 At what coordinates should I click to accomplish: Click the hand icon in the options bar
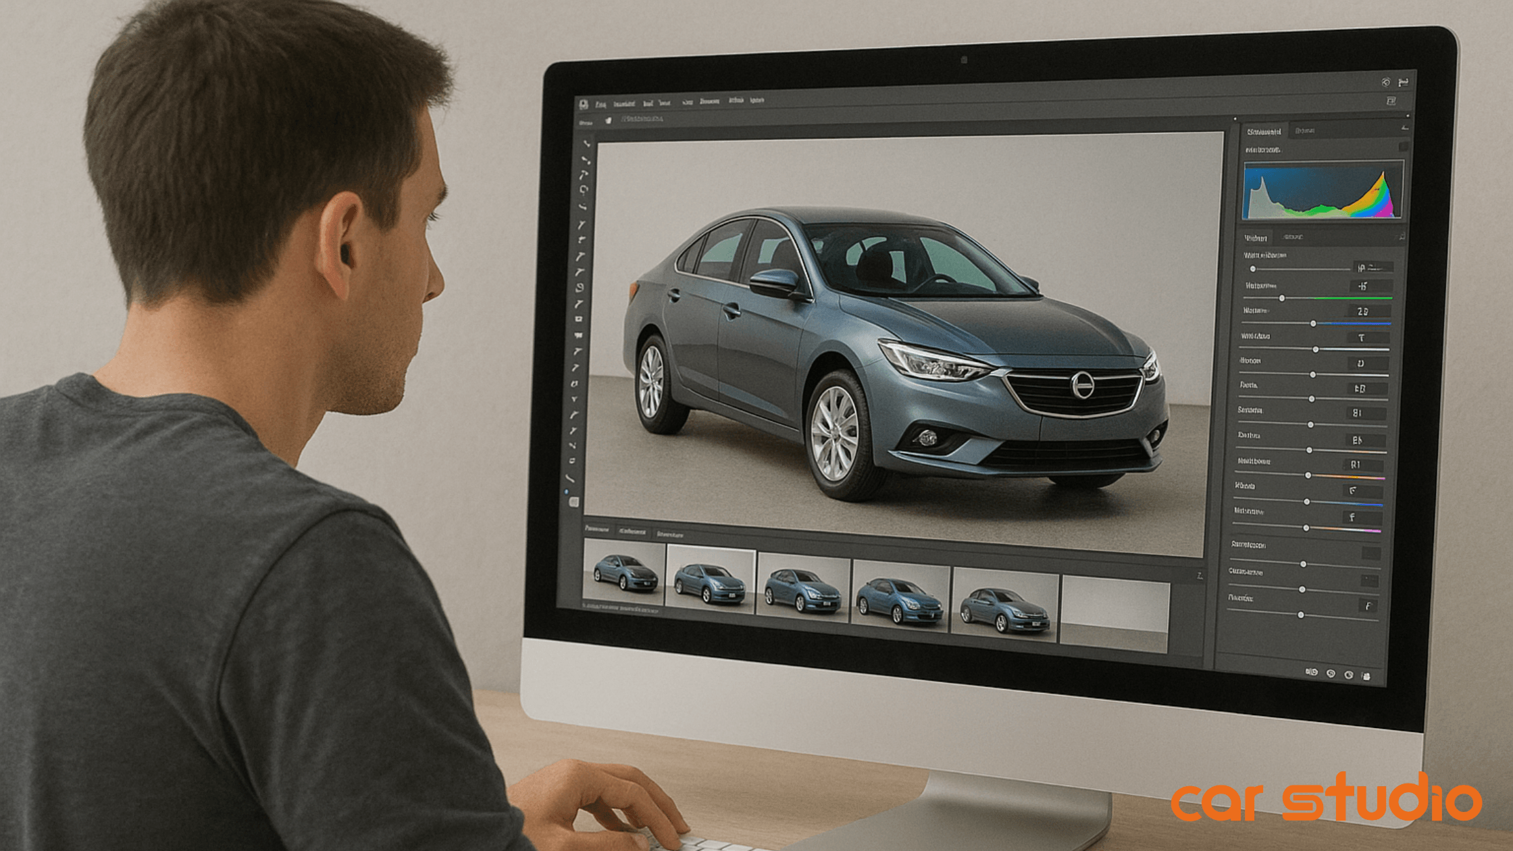(608, 120)
